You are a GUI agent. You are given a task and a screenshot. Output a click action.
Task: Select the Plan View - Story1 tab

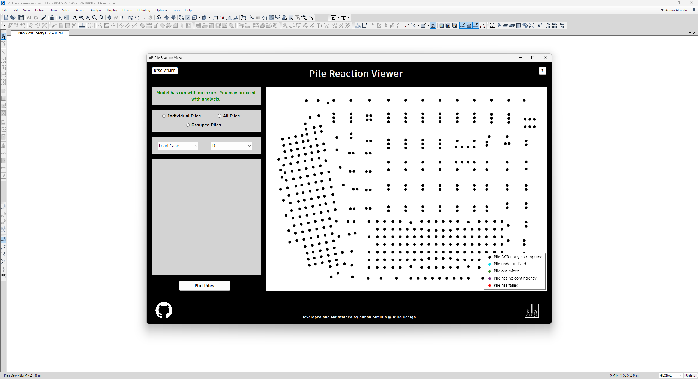pos(40,33)
